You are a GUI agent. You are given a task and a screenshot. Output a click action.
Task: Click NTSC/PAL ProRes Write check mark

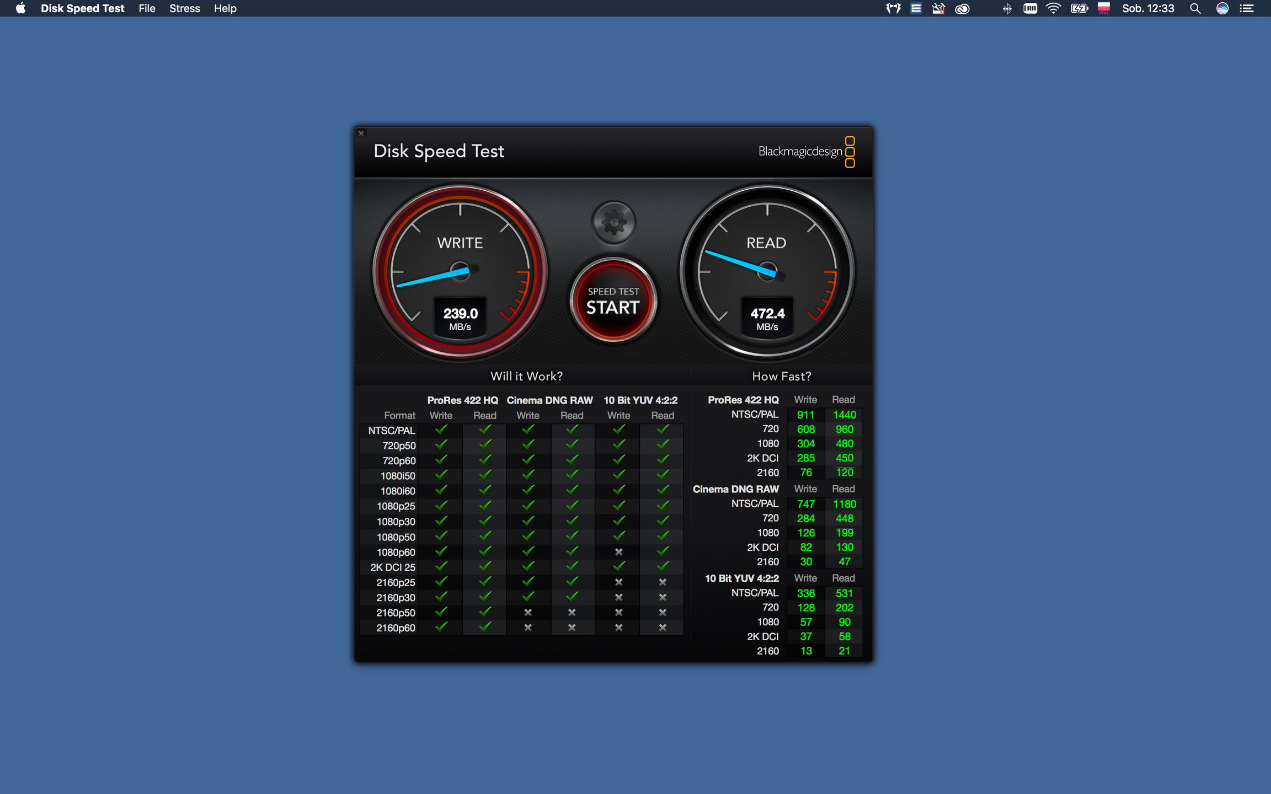click(x=441, y=430)
